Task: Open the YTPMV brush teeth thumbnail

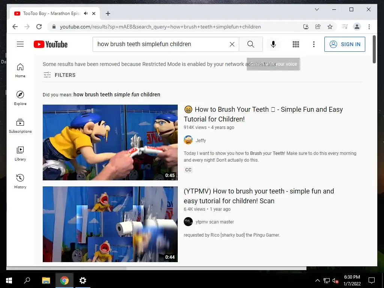Action: [110, 224]
